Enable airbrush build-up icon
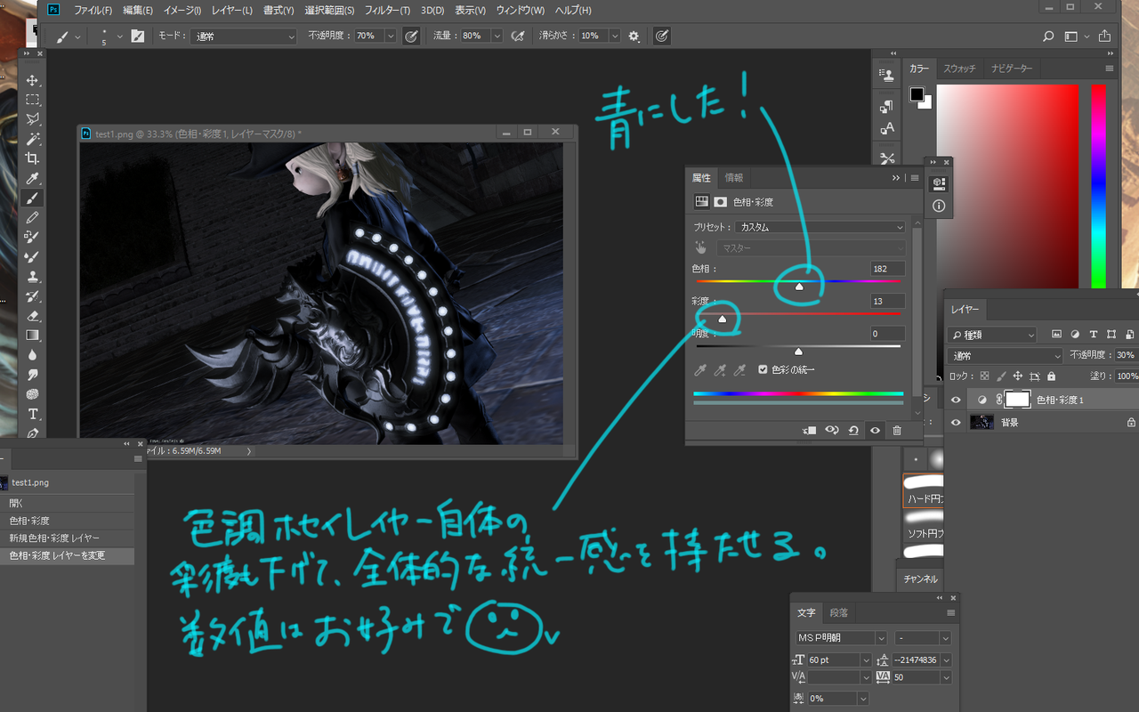 click(517, 36)
